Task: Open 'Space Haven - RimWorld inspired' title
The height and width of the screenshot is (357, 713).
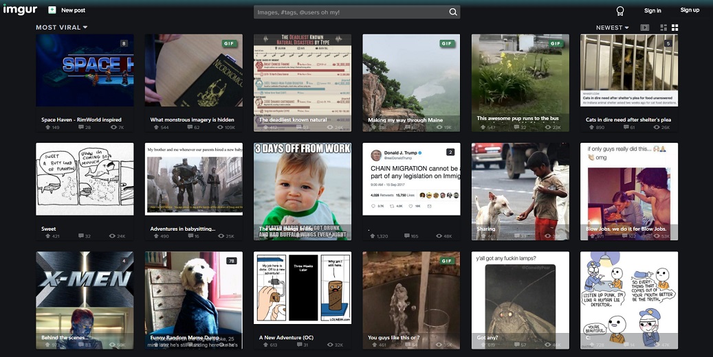Action: [81, 120]
